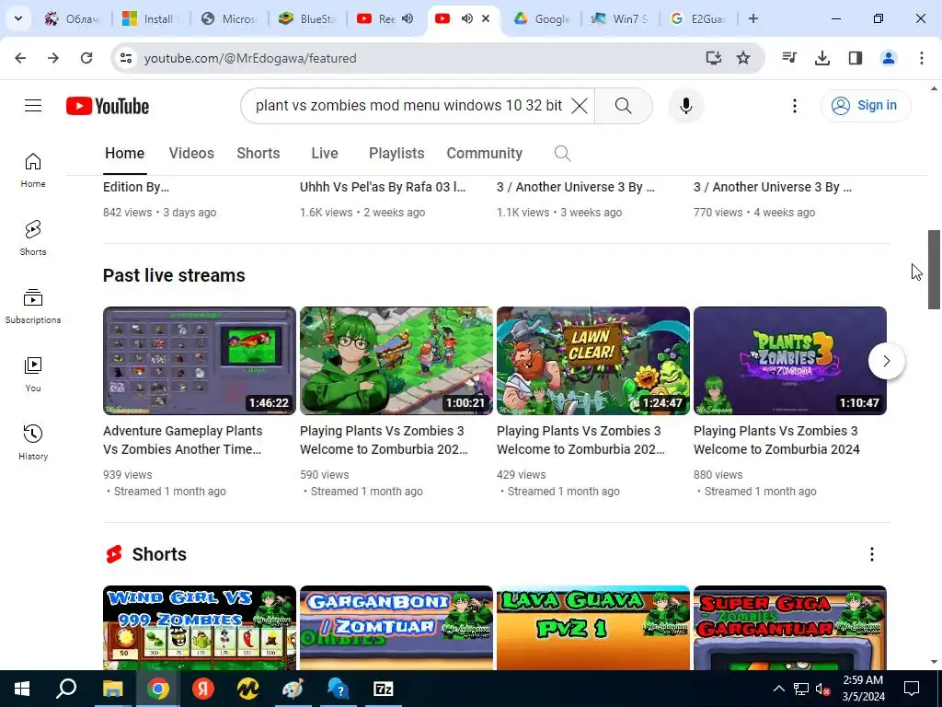The height and width of the screenshot is (707, 942).
Task: Open Wind Girl vs 999 Zombies short
Action: [x=200, y=628]
